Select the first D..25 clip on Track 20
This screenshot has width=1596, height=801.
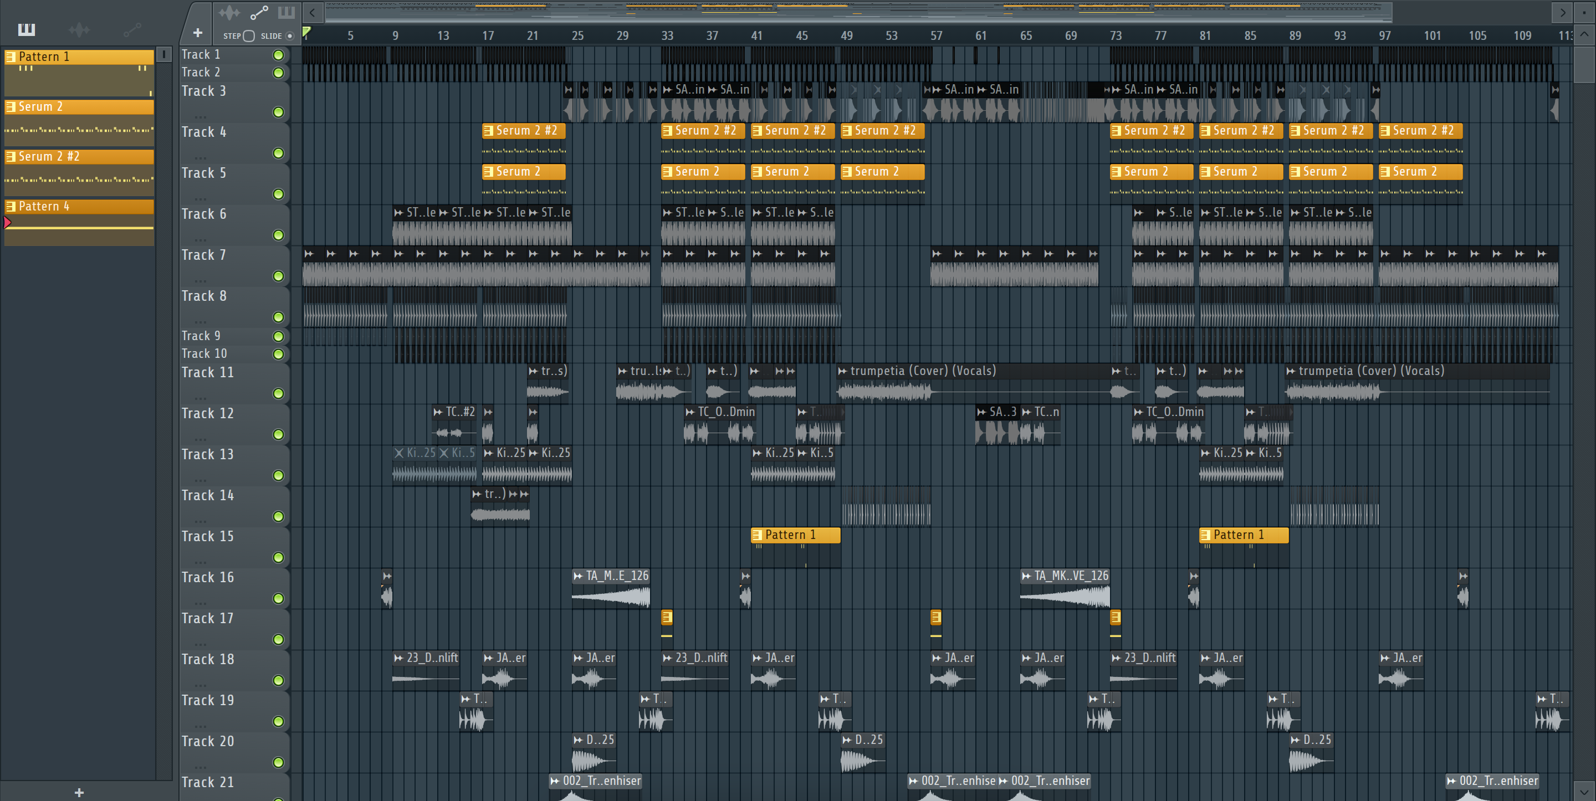point(594,753)
